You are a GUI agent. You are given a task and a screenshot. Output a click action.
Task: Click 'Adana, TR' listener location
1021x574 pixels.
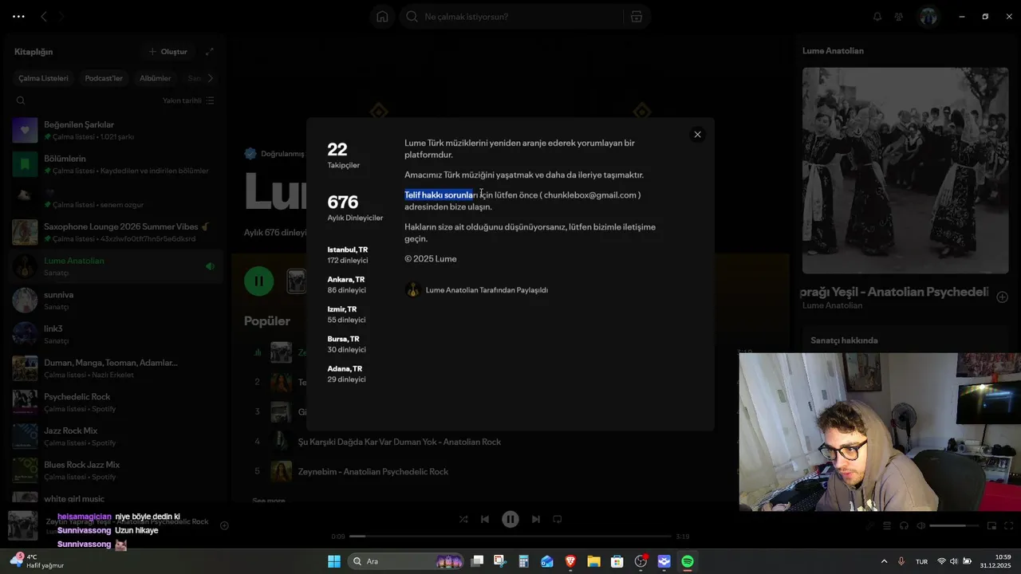pyautogui.click(x=345, y=369)
